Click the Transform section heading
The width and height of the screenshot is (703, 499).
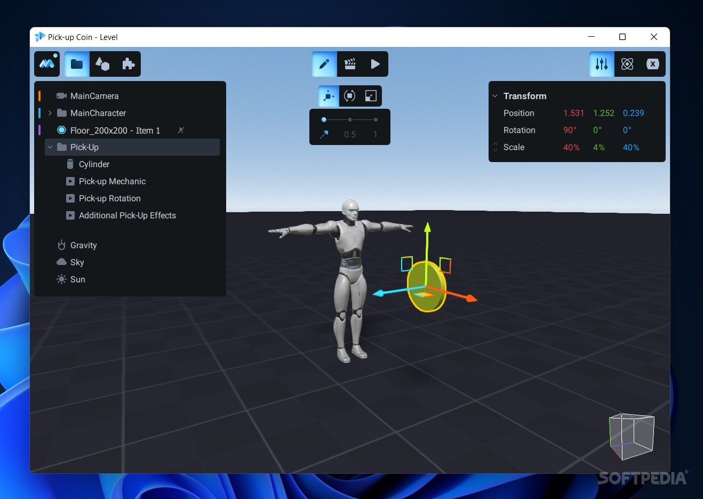coord(525,96)
